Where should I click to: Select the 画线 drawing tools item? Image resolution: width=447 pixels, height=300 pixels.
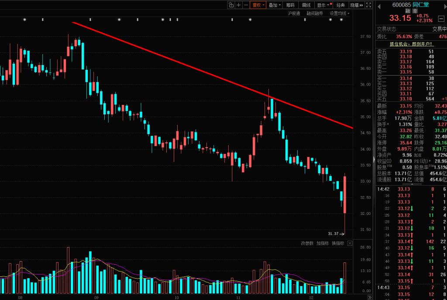click(306, 5)
